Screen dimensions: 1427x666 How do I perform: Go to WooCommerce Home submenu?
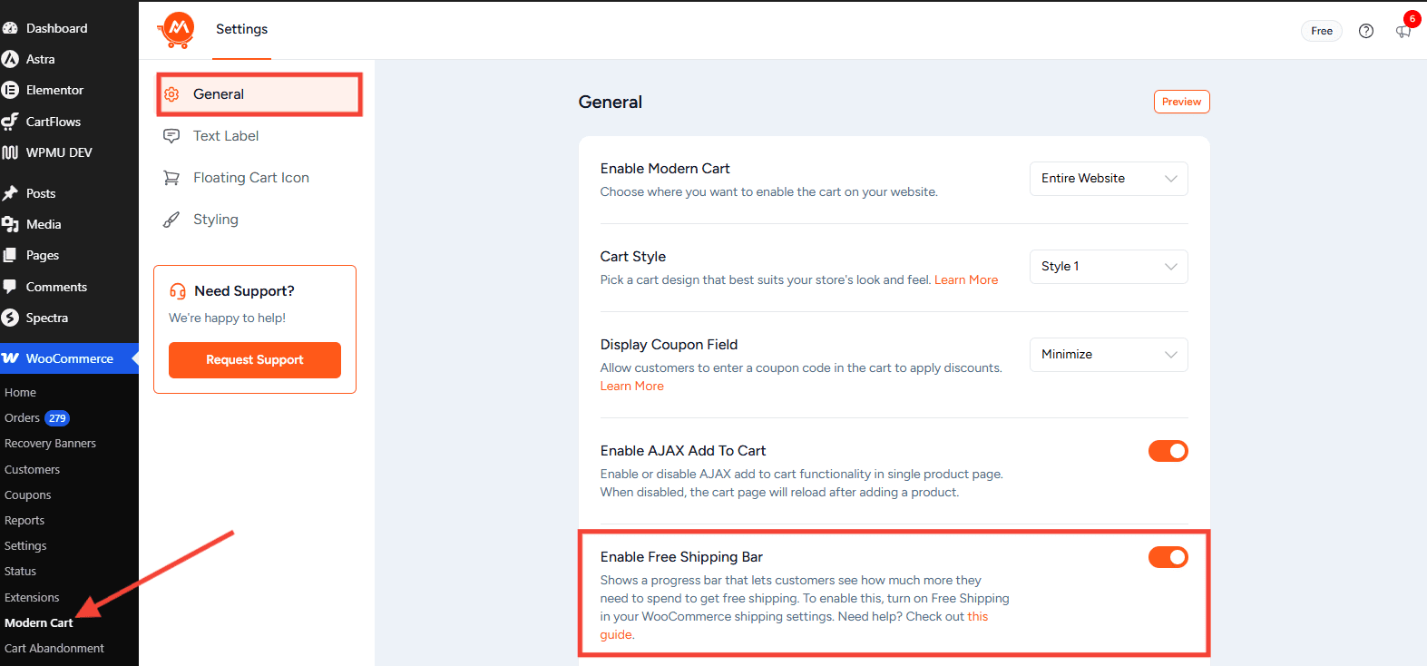(20, 393)
